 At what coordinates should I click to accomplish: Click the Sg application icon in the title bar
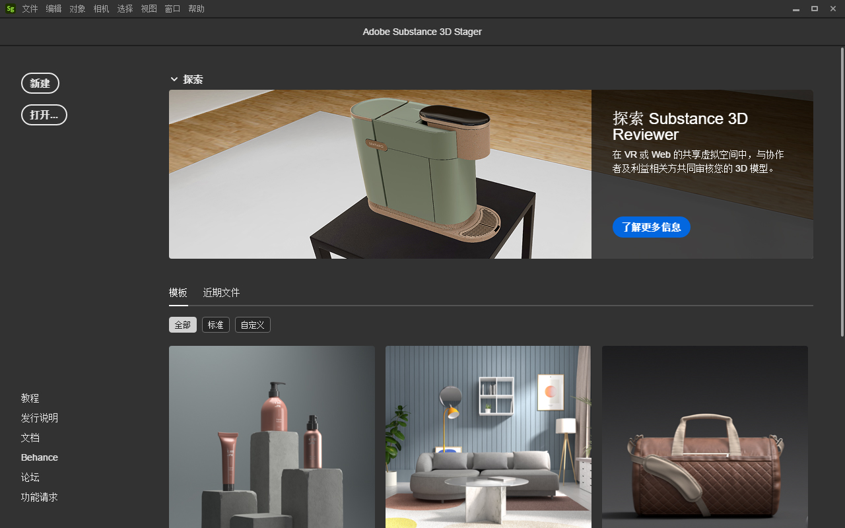click(x=10, y=9)
